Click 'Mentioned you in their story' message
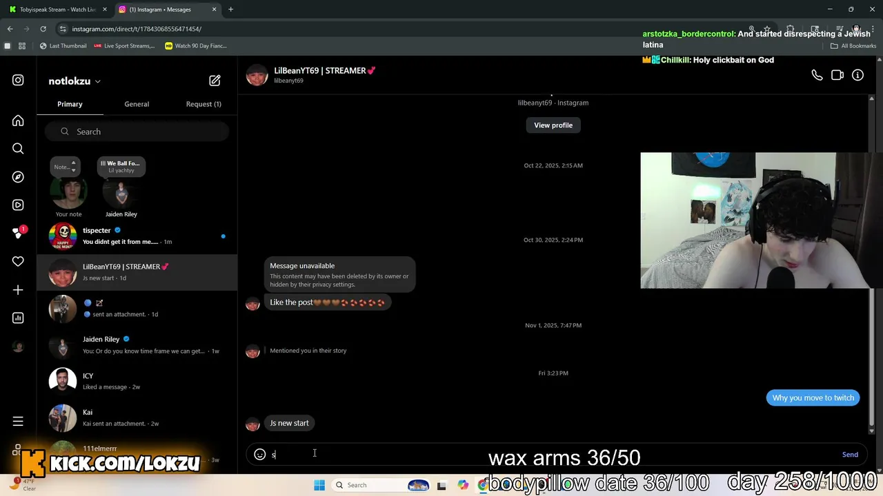Image resolution: width=883 pixels, height=496 pixels. 308,351
